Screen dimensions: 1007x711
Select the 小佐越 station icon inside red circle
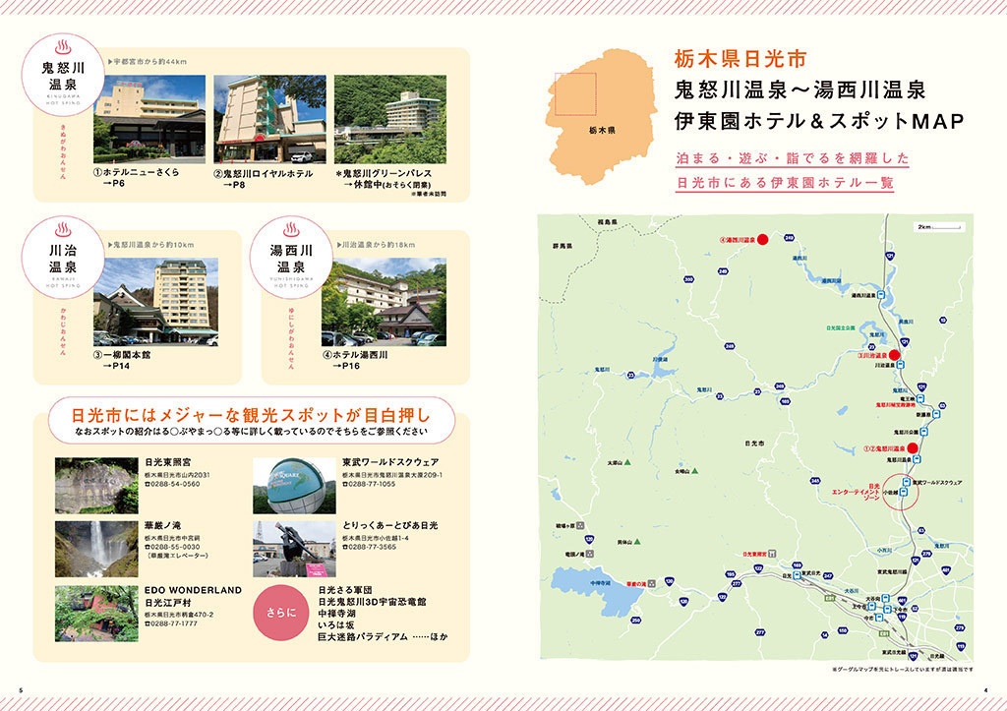904,491
